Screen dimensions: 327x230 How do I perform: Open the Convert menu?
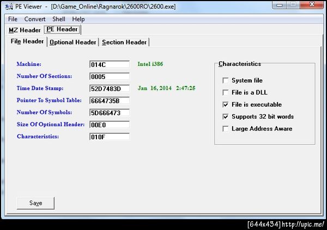tap(35, 19)
